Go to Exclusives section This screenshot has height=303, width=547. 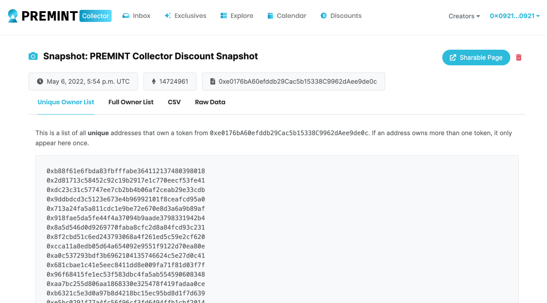pyautogui.click(x=185, y=16)
